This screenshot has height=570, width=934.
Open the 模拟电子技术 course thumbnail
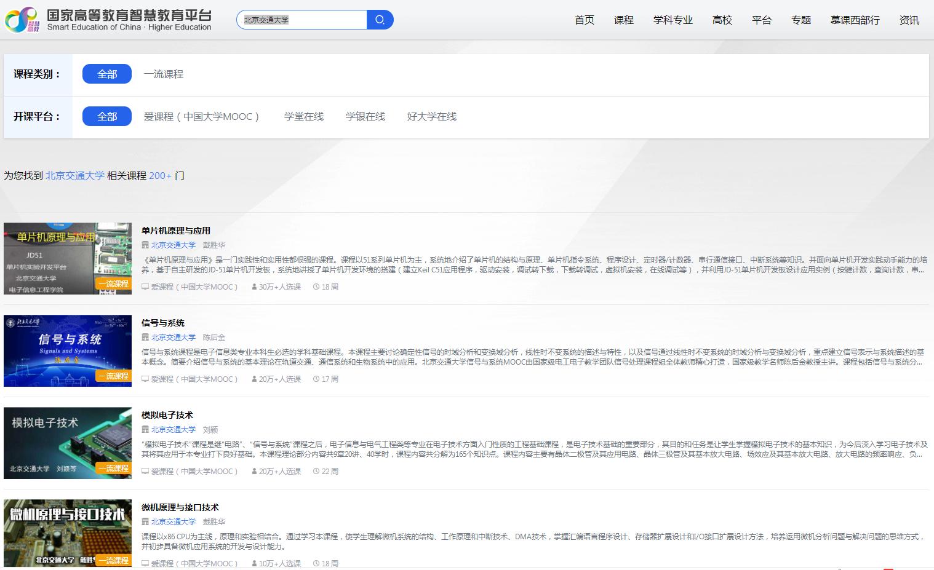tap(68, 443)
